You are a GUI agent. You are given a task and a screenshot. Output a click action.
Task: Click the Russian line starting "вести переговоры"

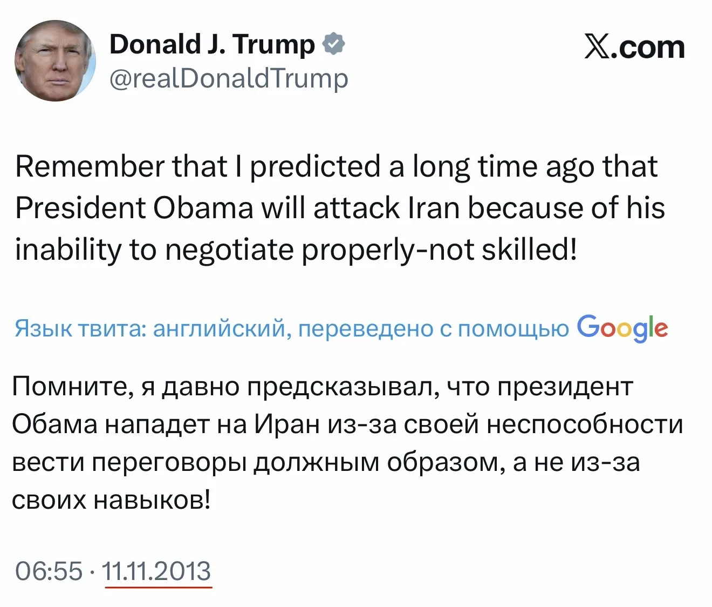(x=325, y=462)
